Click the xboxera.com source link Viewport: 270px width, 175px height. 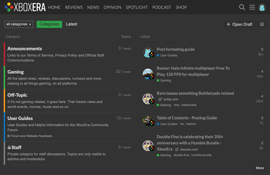tap(189, 150)
